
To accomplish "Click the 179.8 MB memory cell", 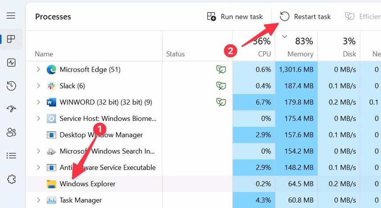I will [x=296, y=102].
